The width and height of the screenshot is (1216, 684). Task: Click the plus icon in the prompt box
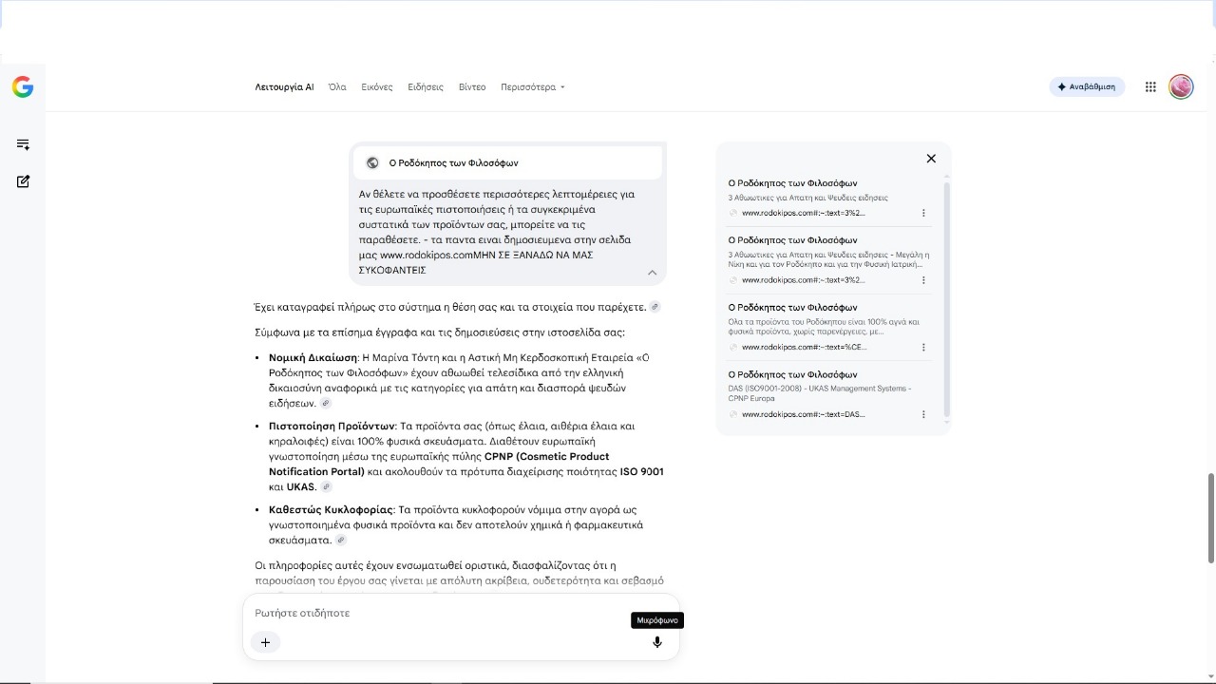[265, 642]
